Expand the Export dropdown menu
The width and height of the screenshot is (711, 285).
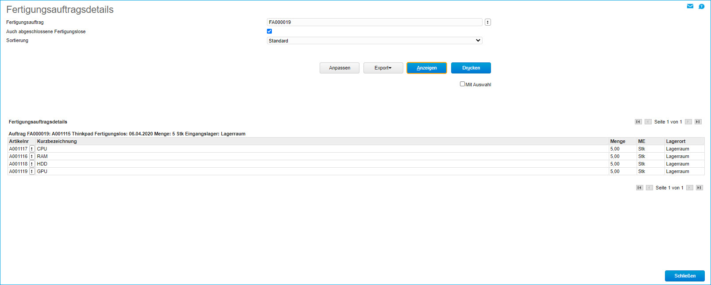click(x=383, y=68)
